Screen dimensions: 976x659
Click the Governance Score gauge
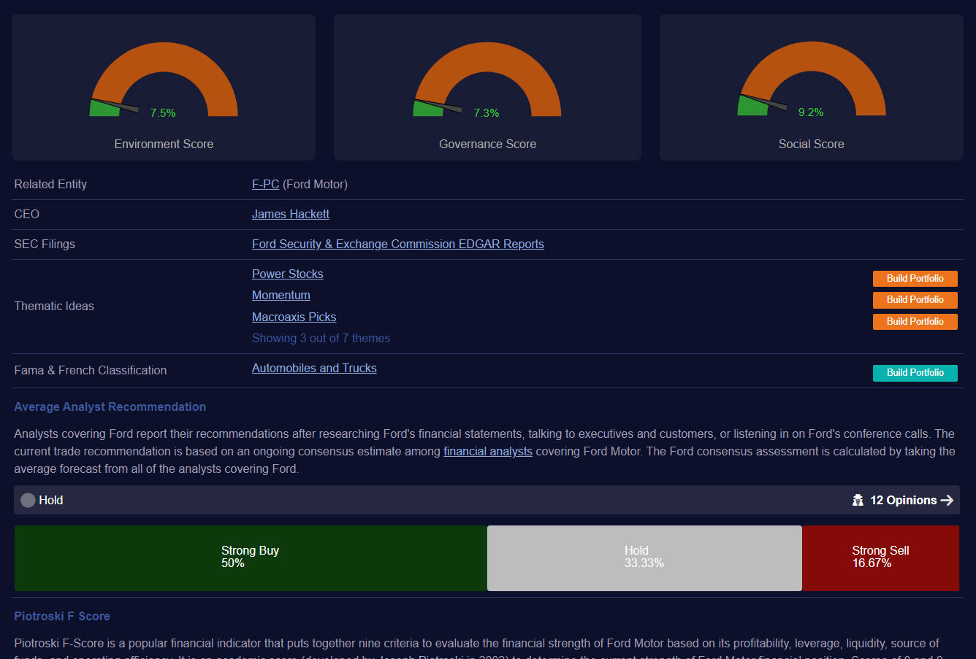(x=487, y=80)
